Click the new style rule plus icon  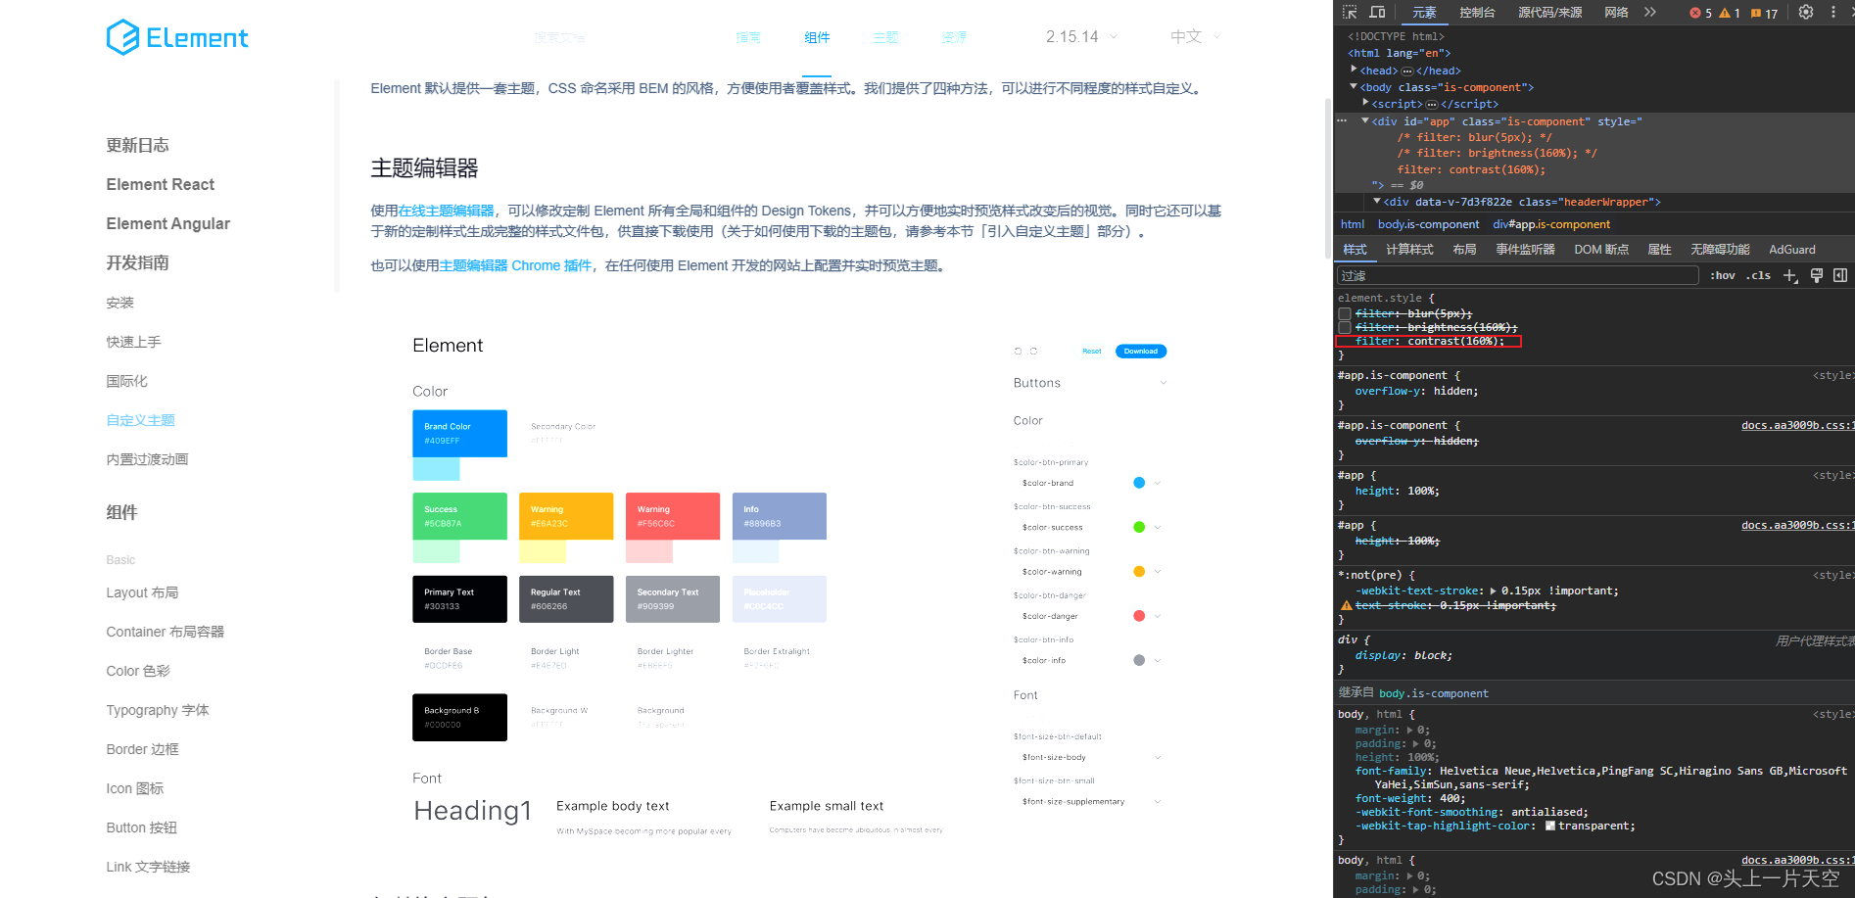(x=1791, y=275)
